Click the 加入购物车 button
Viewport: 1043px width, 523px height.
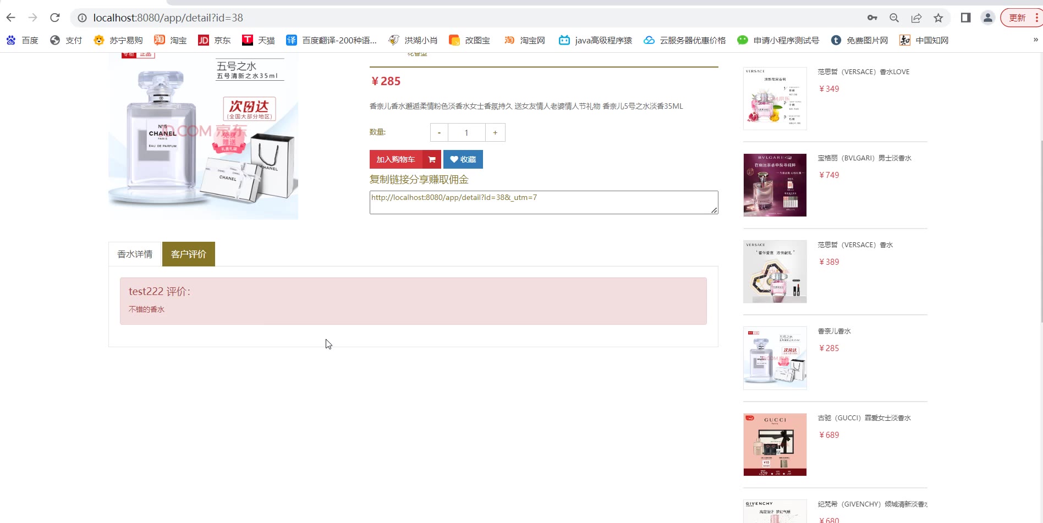396,159
